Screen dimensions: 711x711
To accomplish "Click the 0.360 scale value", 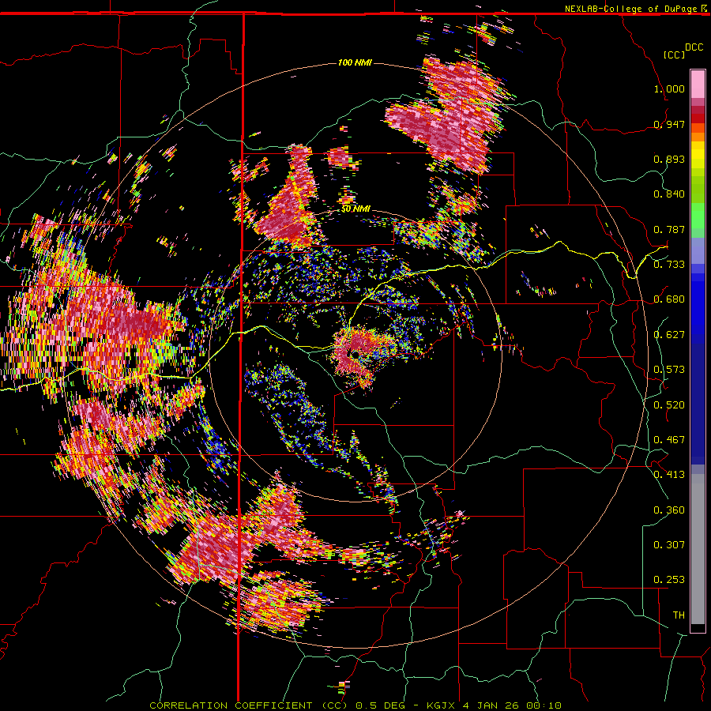I will click(669, 510).
